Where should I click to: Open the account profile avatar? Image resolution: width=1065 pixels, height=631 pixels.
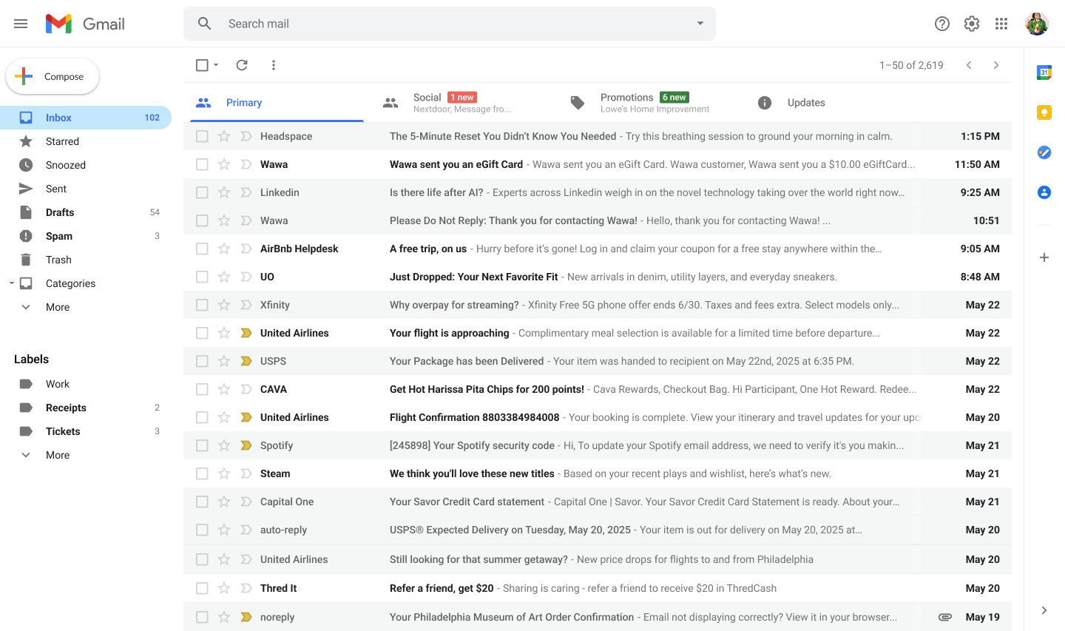(1037, 24)
